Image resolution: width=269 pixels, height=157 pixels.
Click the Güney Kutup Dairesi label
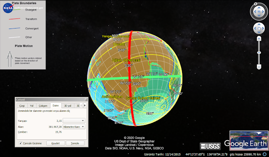[143, 98]
